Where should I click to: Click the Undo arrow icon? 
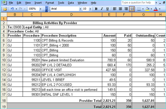click(12, 9)
